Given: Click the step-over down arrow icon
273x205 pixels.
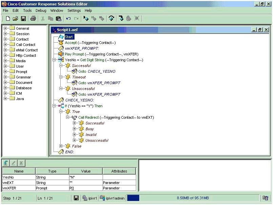Looking at the screenshot, I should 121,18.
